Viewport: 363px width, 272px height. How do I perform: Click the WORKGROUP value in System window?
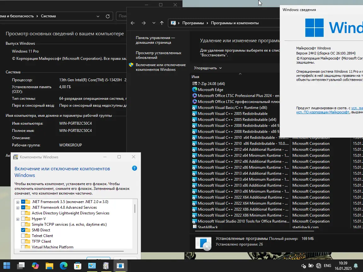pos(71,145)
